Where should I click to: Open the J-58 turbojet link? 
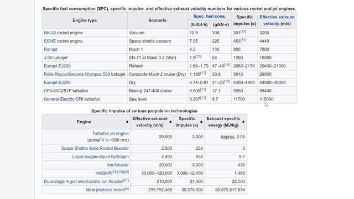(48, 57)
